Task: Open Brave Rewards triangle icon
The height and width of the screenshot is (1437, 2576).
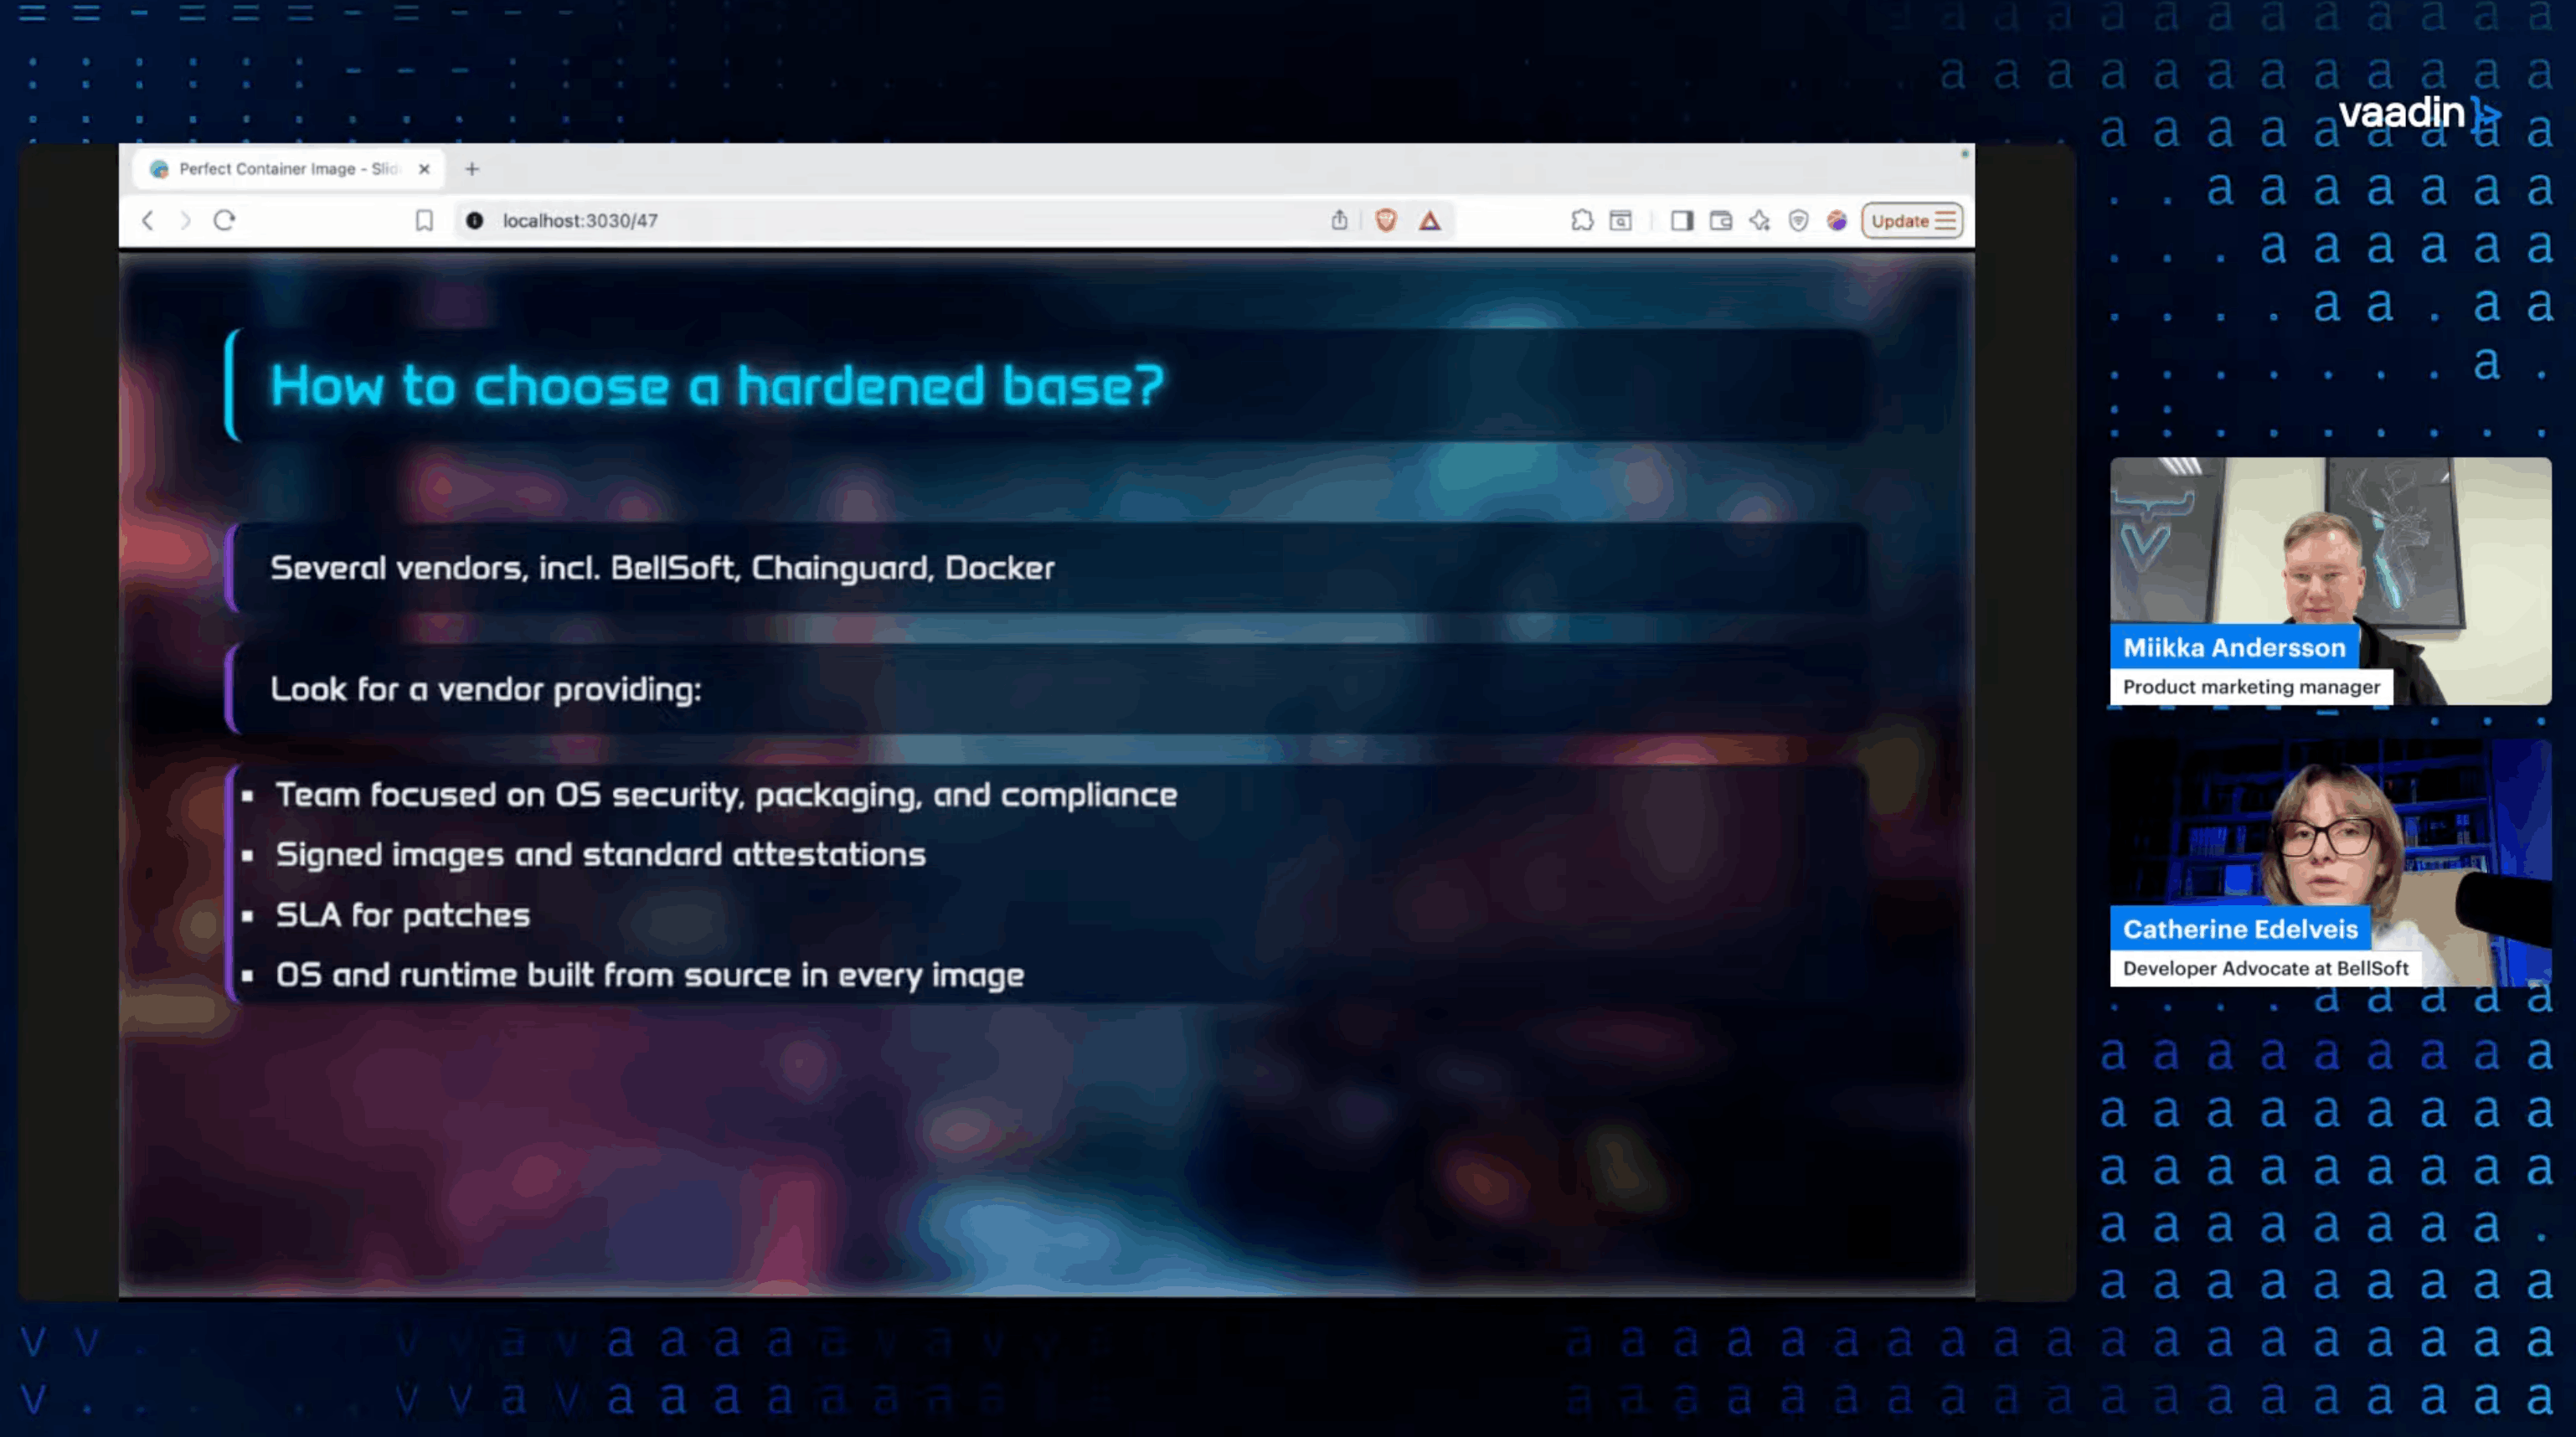Action: pyautogui.click(x=1430, y=220)
